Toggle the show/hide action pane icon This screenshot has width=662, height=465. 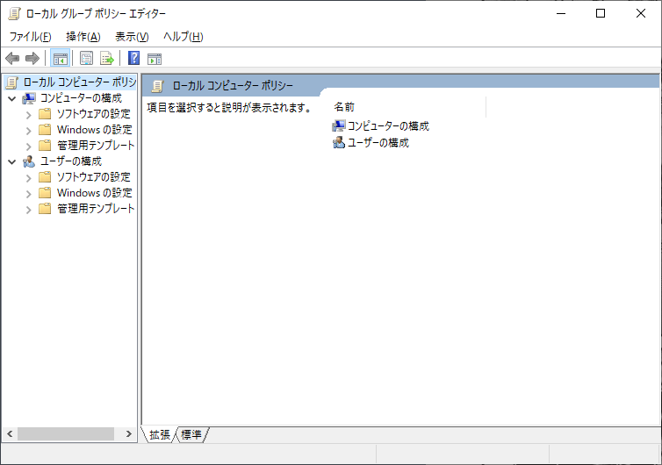(x=155, y=59)
